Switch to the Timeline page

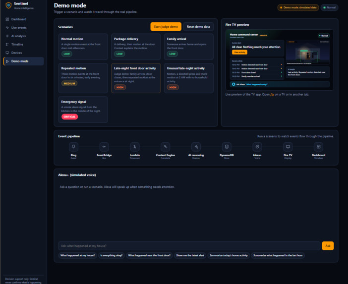click(23, 45)
